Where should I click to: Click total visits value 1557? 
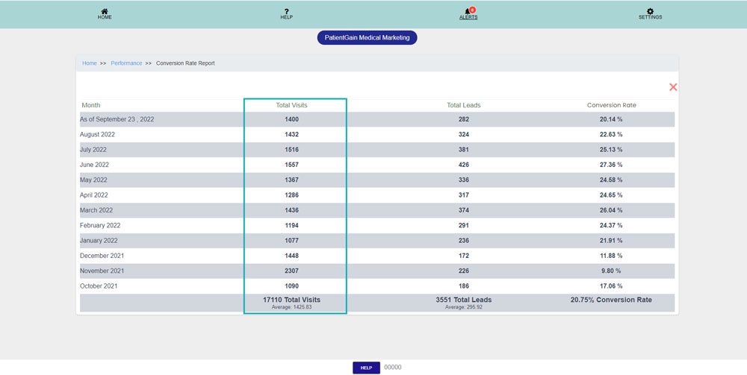pyautogui.click(x=291, y=165)
